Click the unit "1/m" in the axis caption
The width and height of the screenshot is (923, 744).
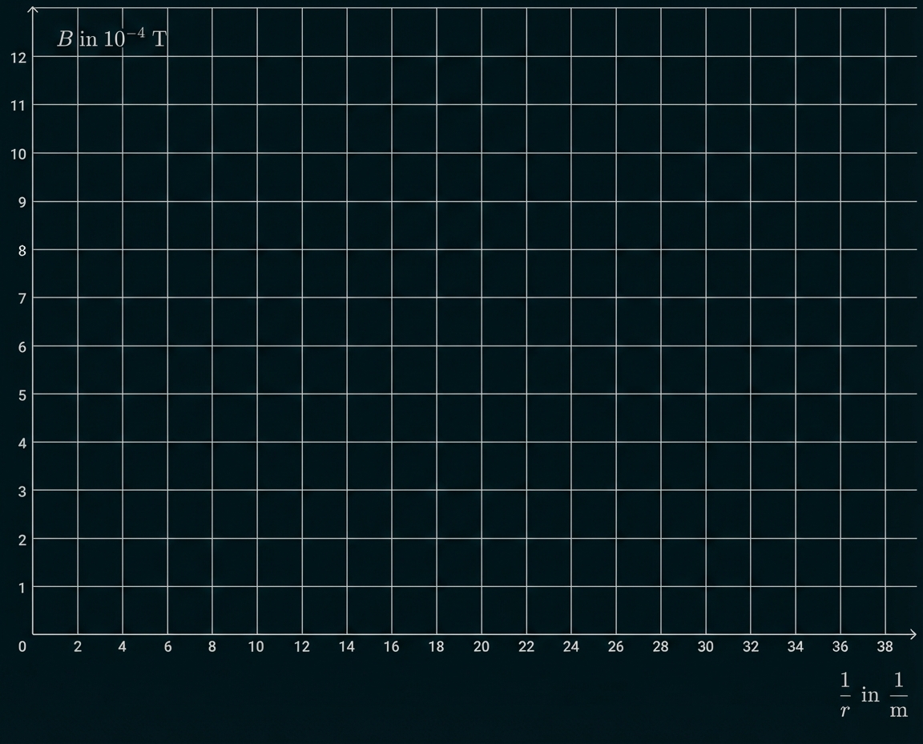click(x=901, y=694)
